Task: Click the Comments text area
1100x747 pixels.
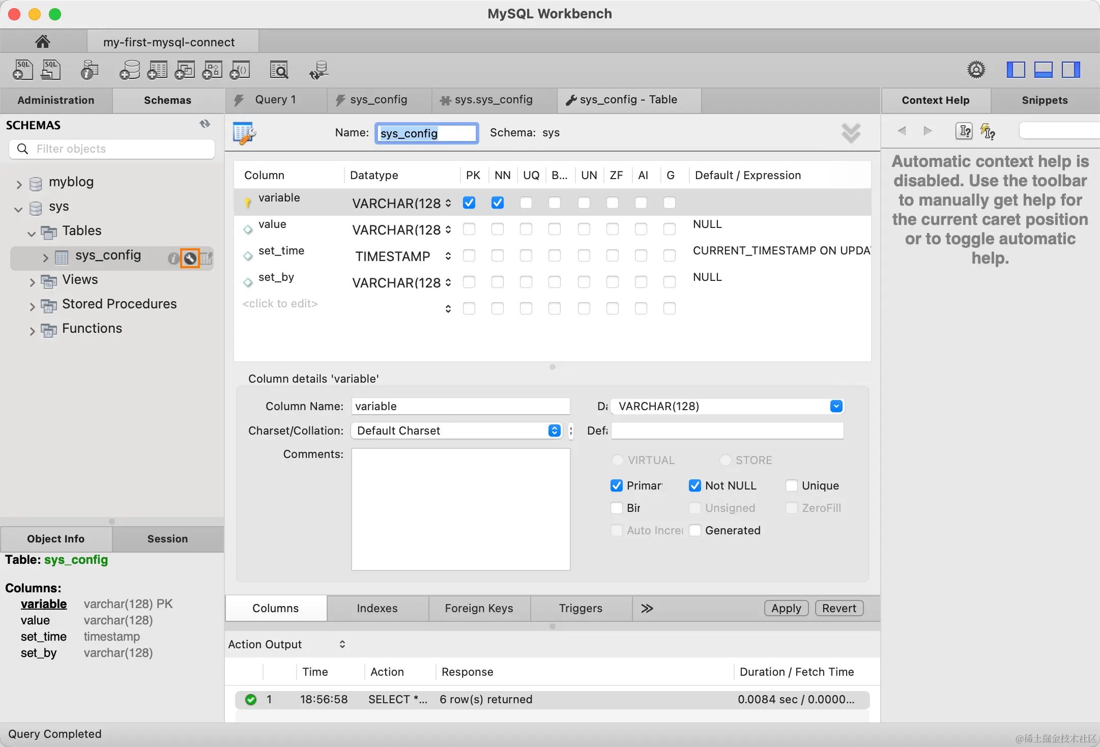Action: tap(460, 509)
